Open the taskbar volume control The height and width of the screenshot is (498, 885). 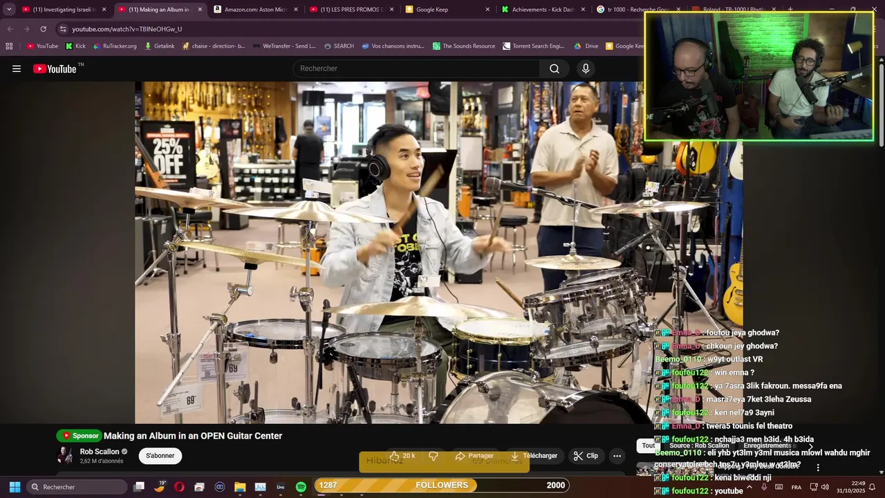click(x=825, y=487)
